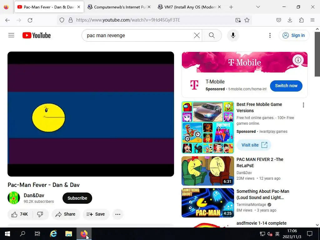Image resolution: width=320 pixels, height=240 pixels.
Task: Open asdfmovie 1-14 complete video title
Action: pyautogui.click(x=262, y=223)
